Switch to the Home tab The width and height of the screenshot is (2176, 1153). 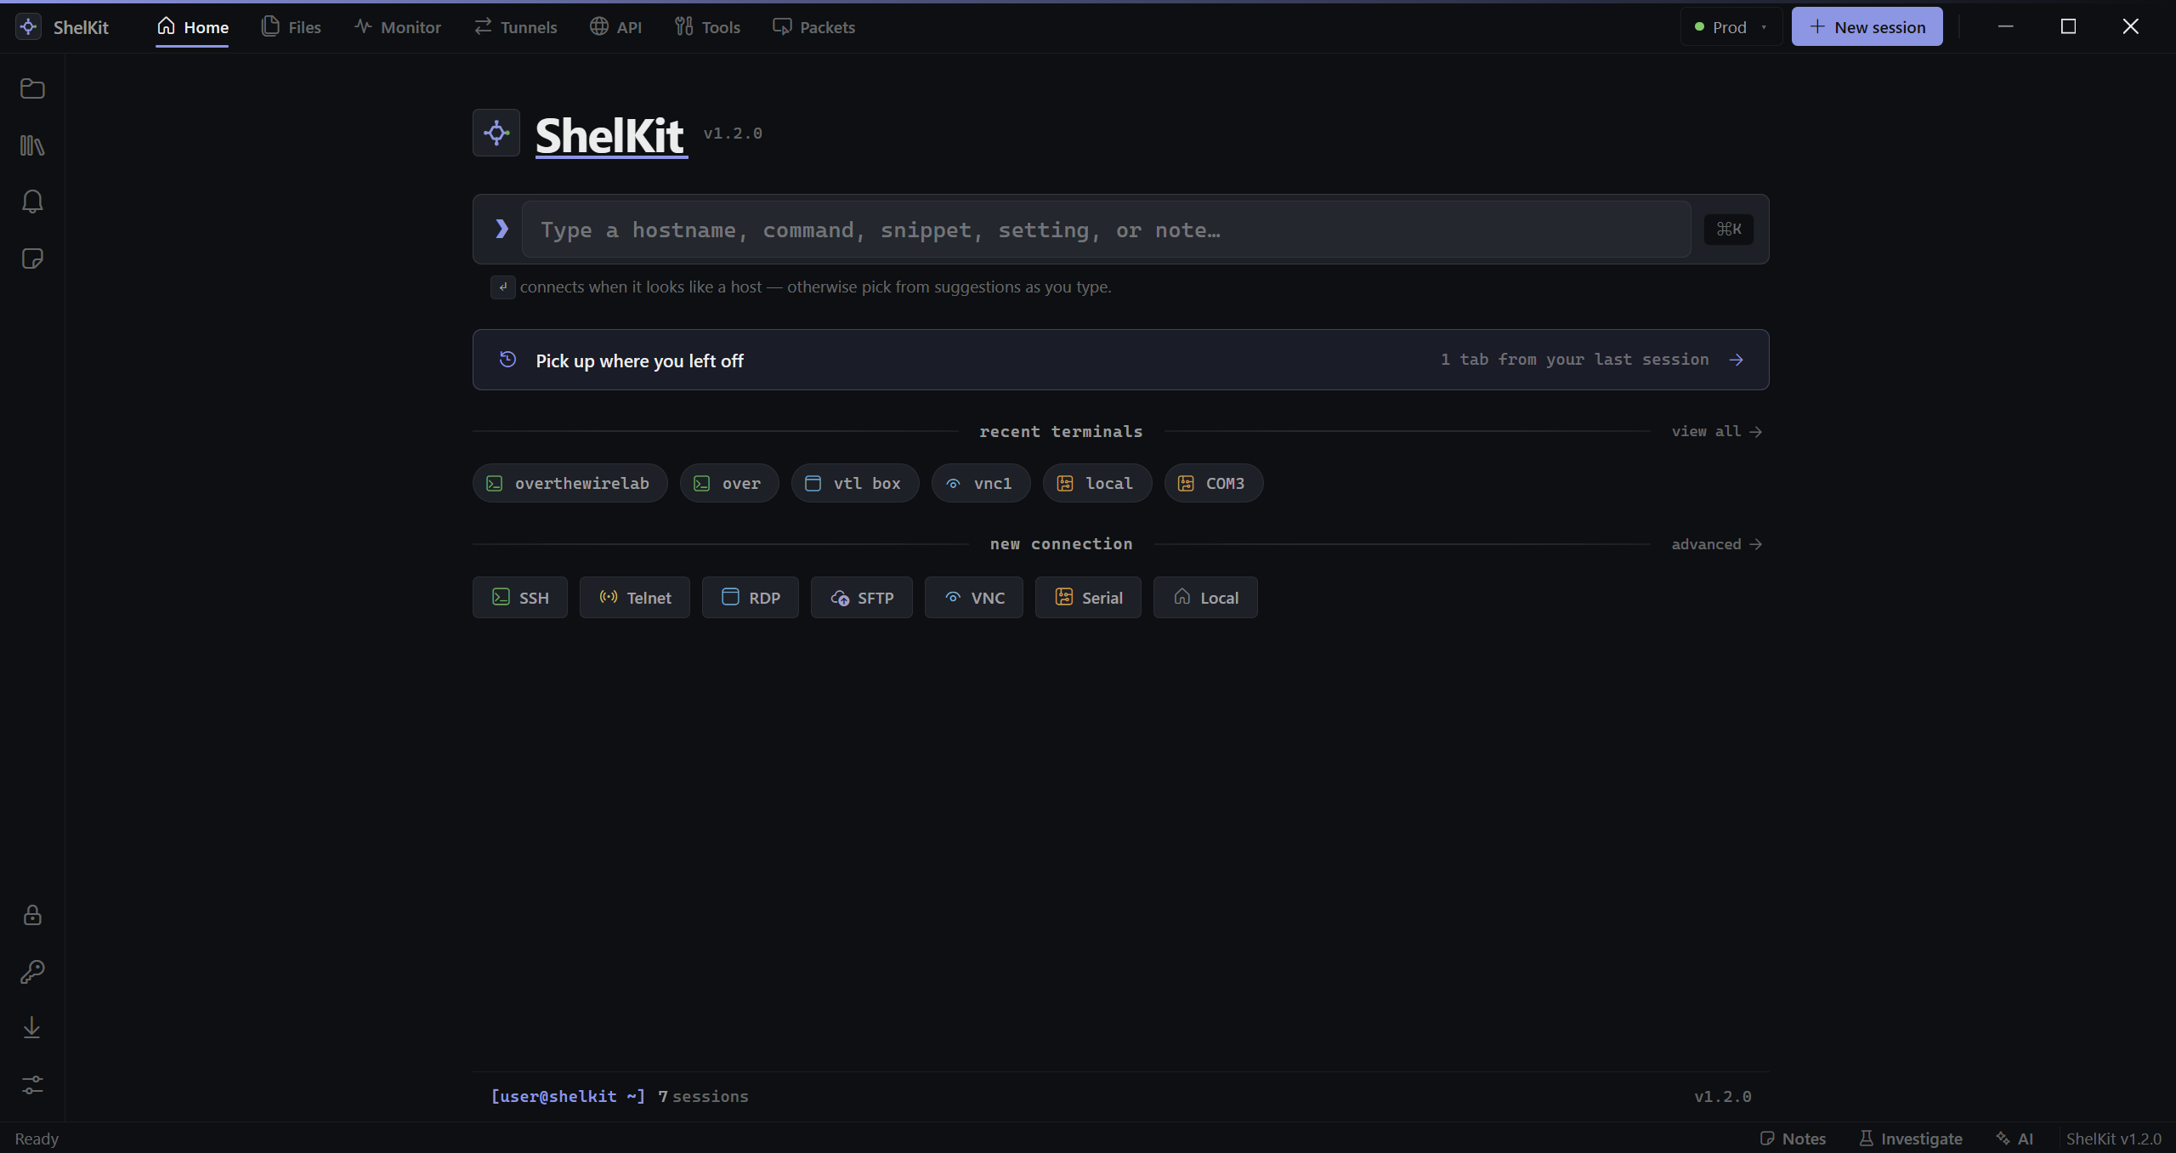pos(192,26)
